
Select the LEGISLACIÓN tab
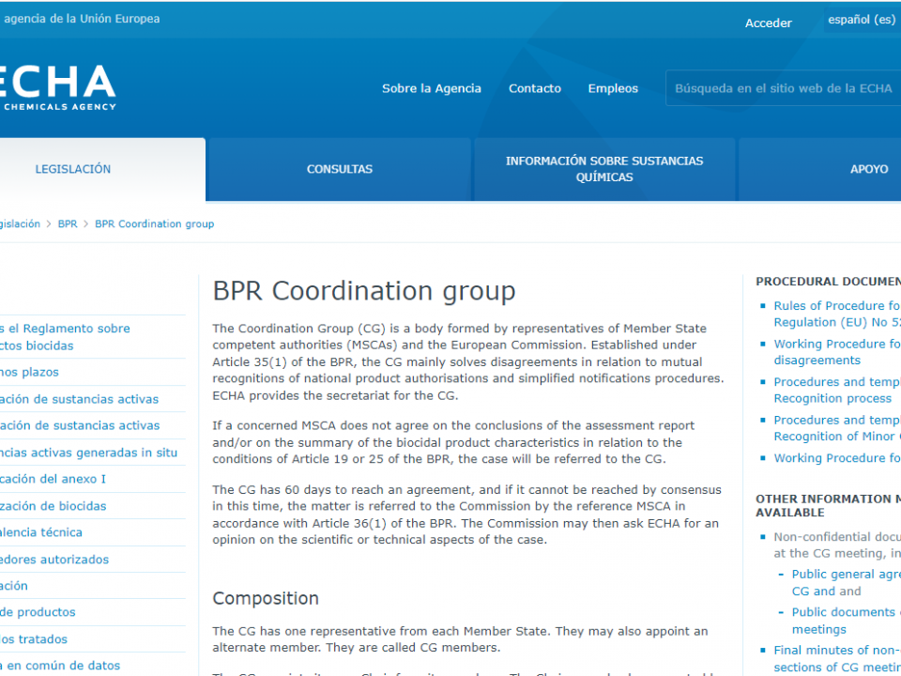click(73, 169)
